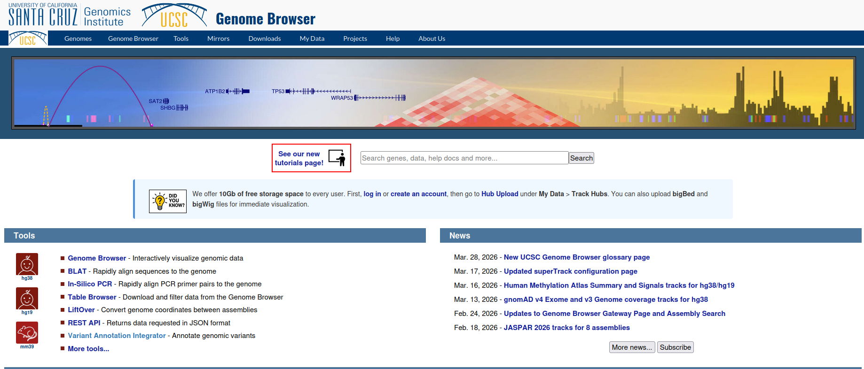Click in the gene search field

coord(464,158)
